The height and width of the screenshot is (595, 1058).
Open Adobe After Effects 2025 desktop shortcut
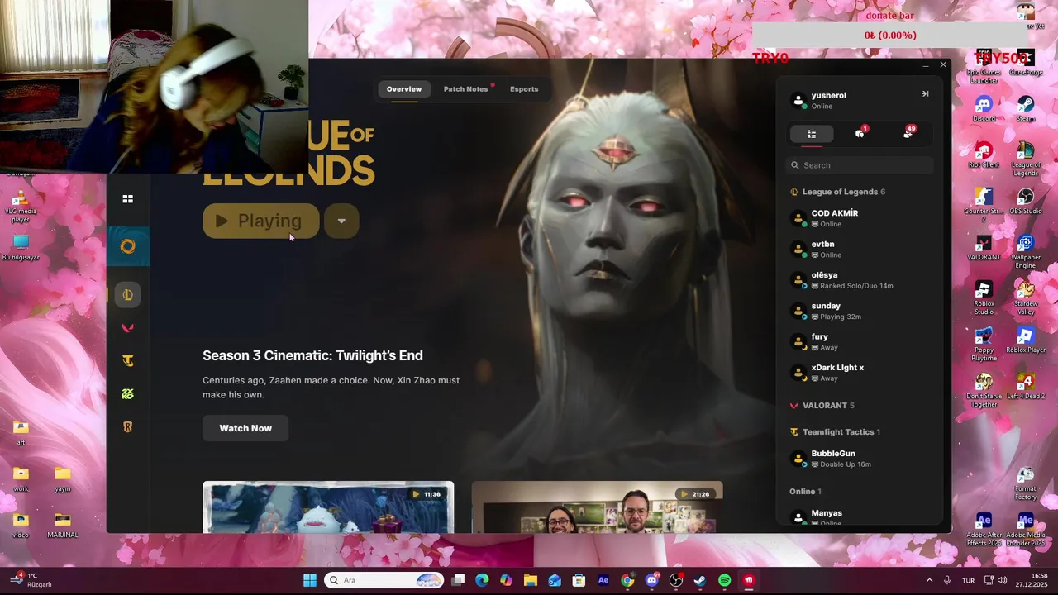(x=984, y=530)
